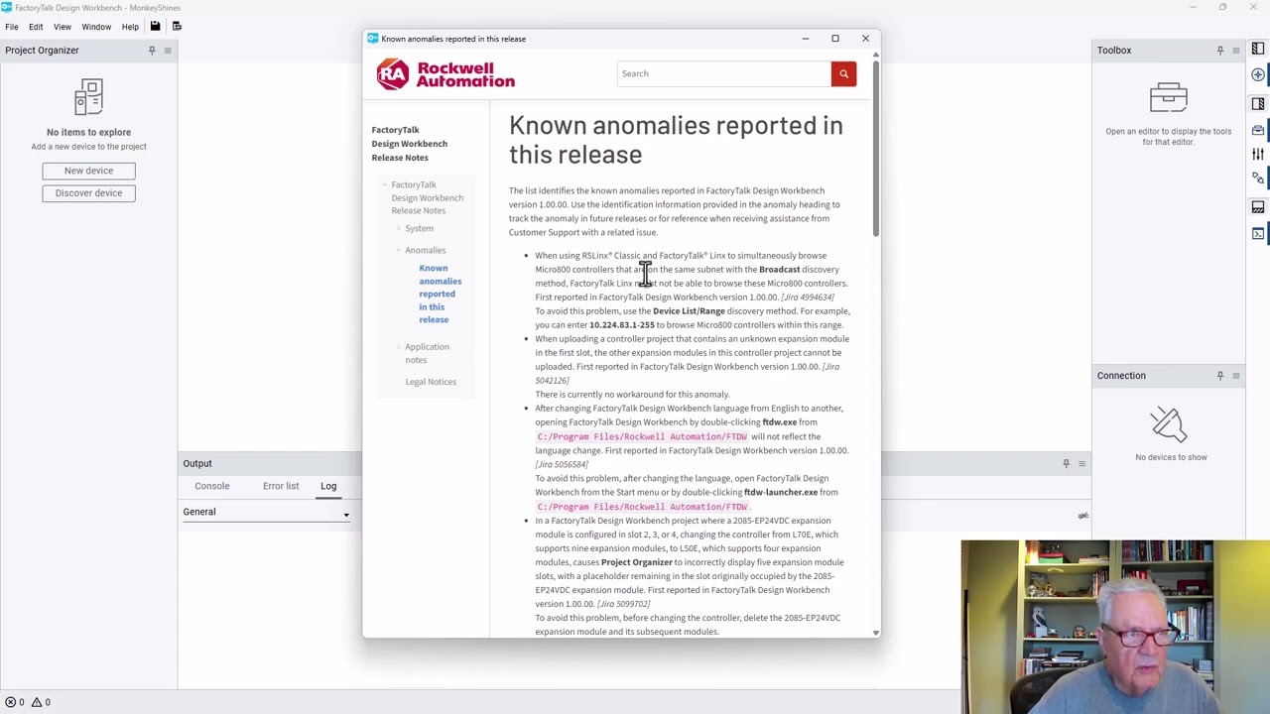This screenshot has width=1270, height=714.
Task: Open Known anomalies reported in this release link
Action: [440, 295]
